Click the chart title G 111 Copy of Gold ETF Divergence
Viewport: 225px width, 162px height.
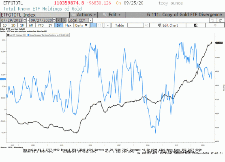coord(184,15)
